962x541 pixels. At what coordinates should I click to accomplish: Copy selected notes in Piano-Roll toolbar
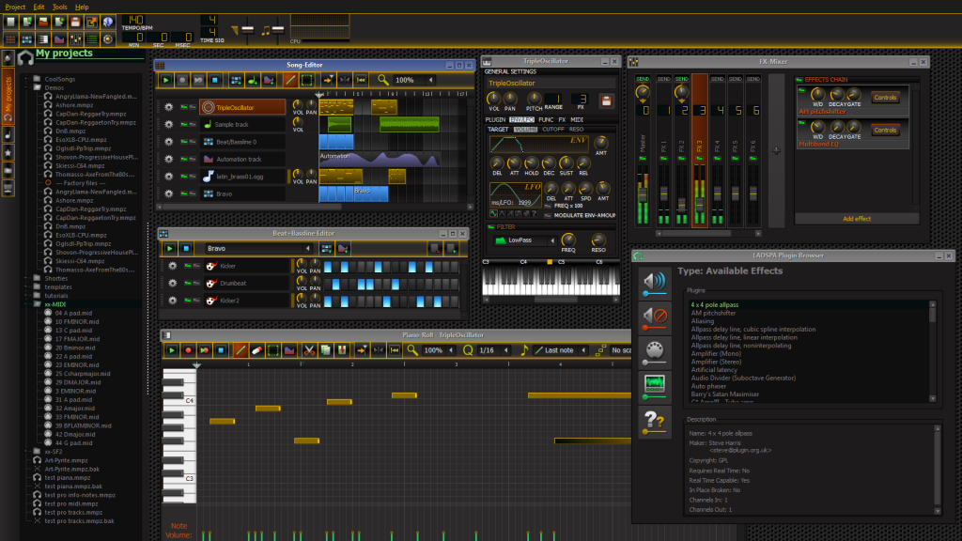[326, 350]
